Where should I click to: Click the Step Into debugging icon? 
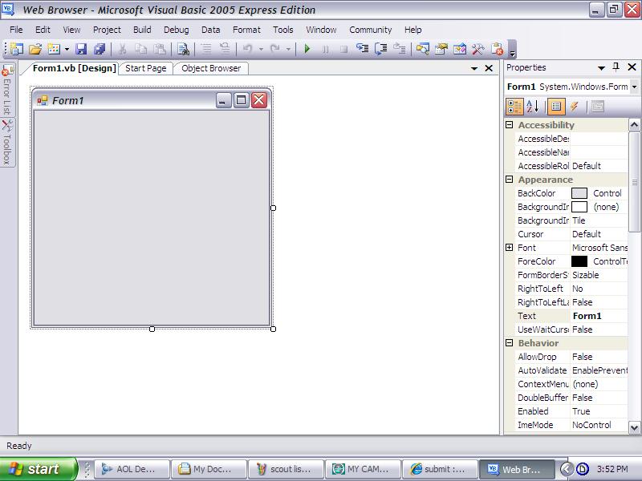pos(363,49)
